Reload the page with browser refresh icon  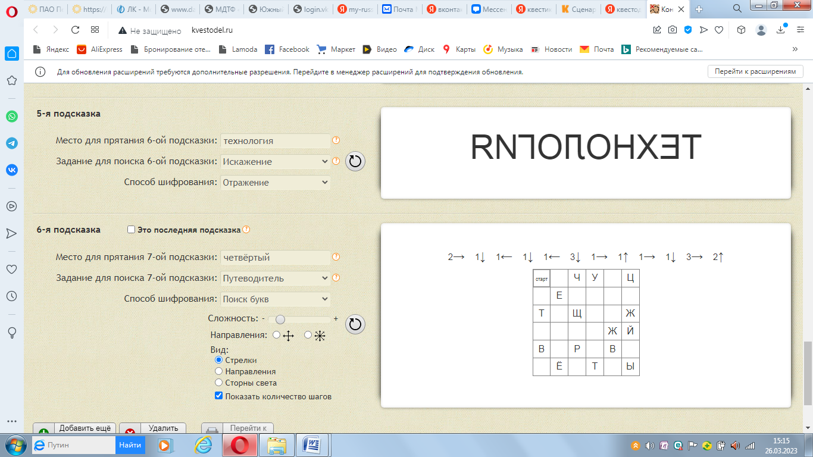coord(75,30)
